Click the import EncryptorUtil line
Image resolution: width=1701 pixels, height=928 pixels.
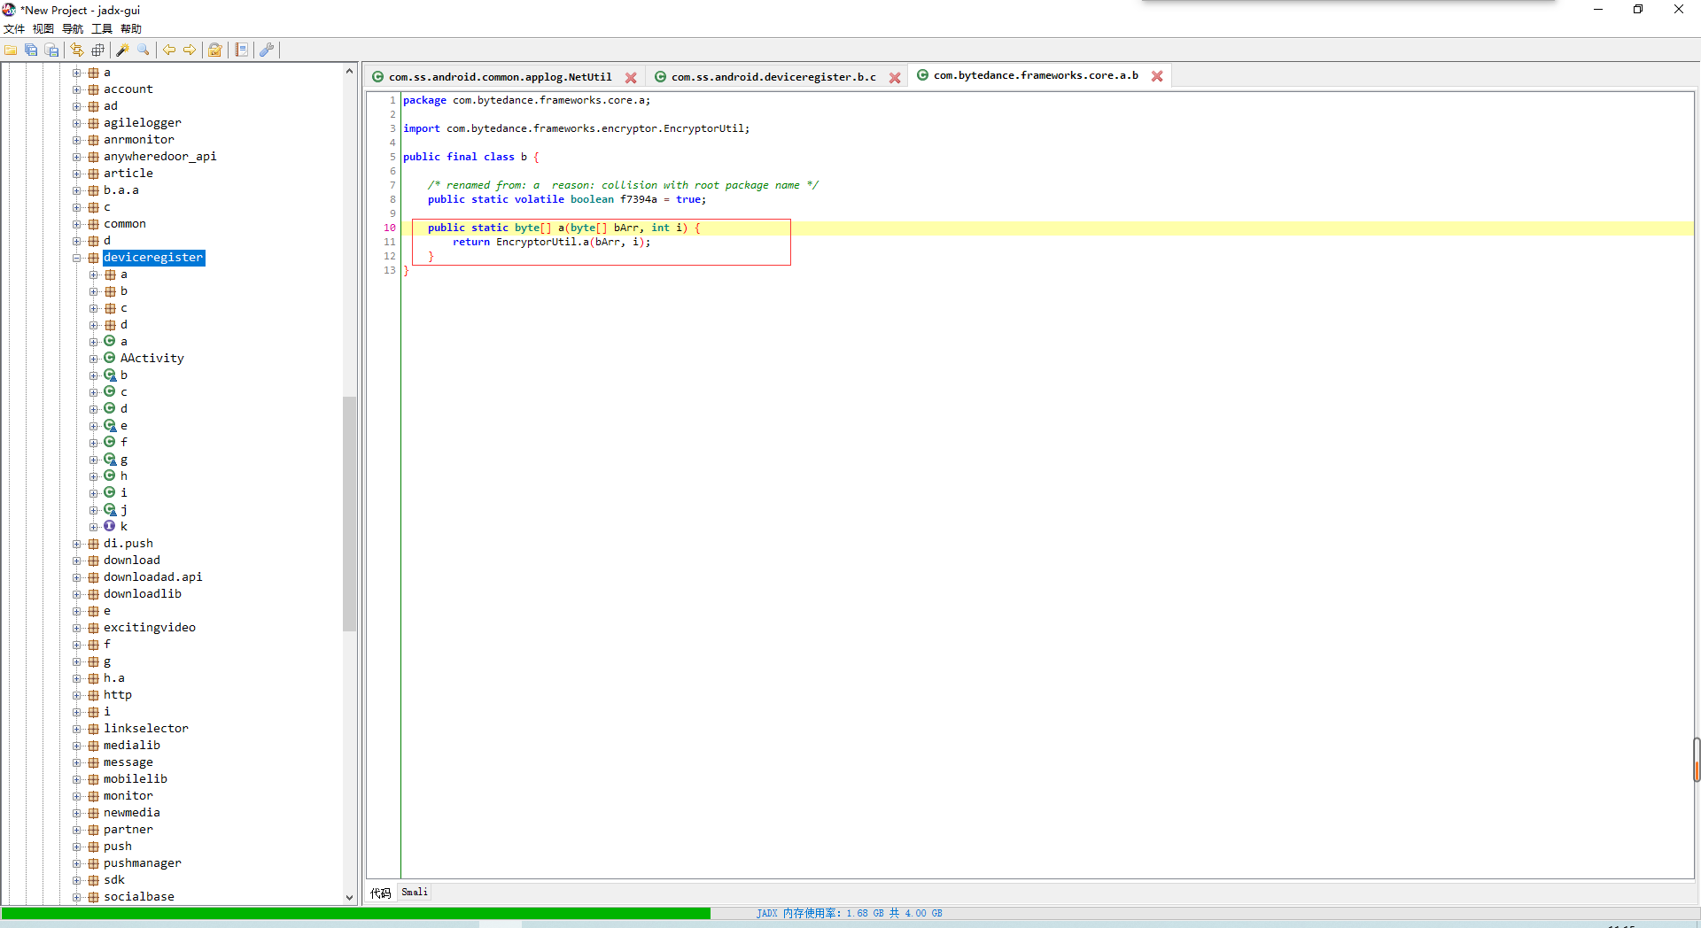point(576,128)
